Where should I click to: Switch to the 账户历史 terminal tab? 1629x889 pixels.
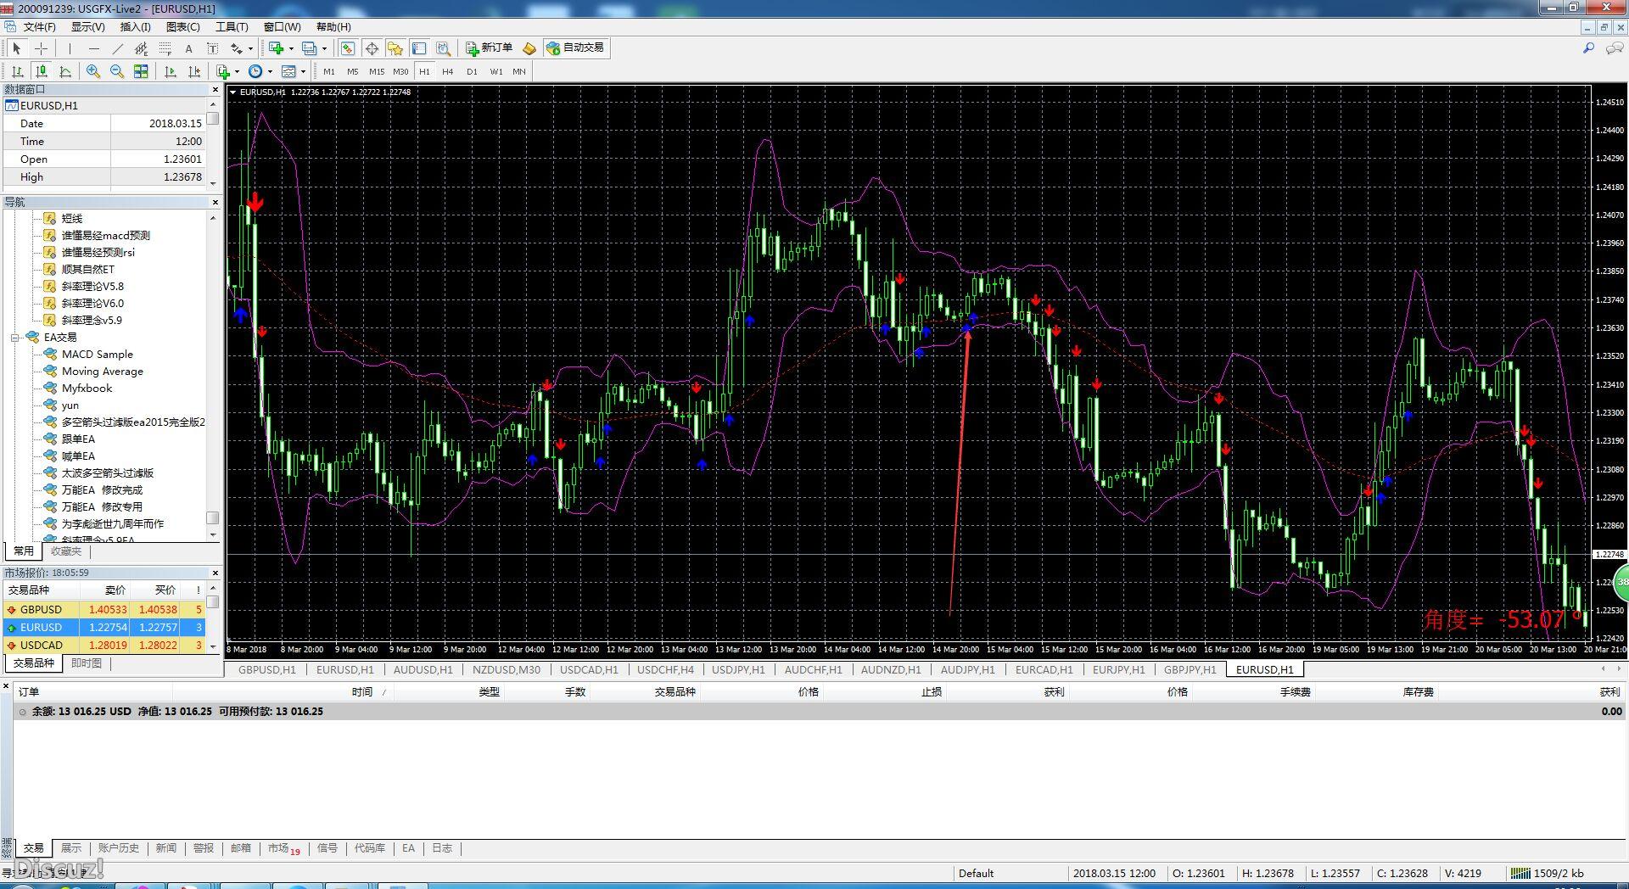click(118, 848)
